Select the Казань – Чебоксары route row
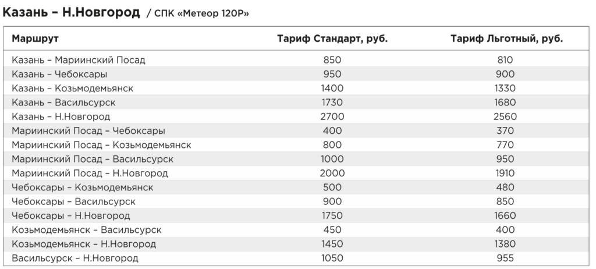Screen dimensions: 596x269 click(296, 74)
